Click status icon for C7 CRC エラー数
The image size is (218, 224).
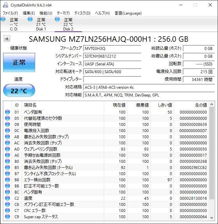point(7,210)
